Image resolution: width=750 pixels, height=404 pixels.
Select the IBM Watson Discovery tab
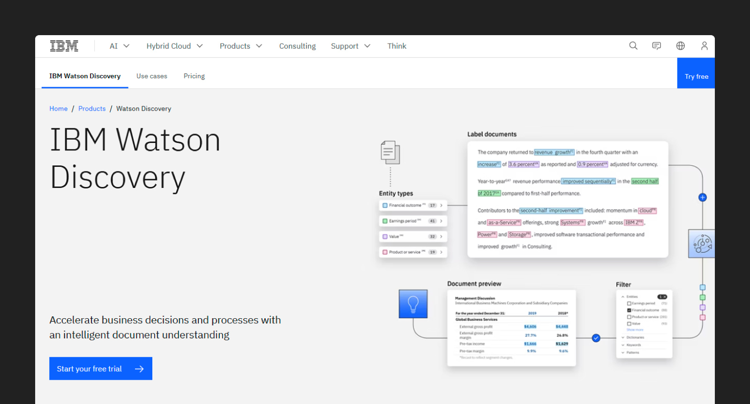point(85,76)
